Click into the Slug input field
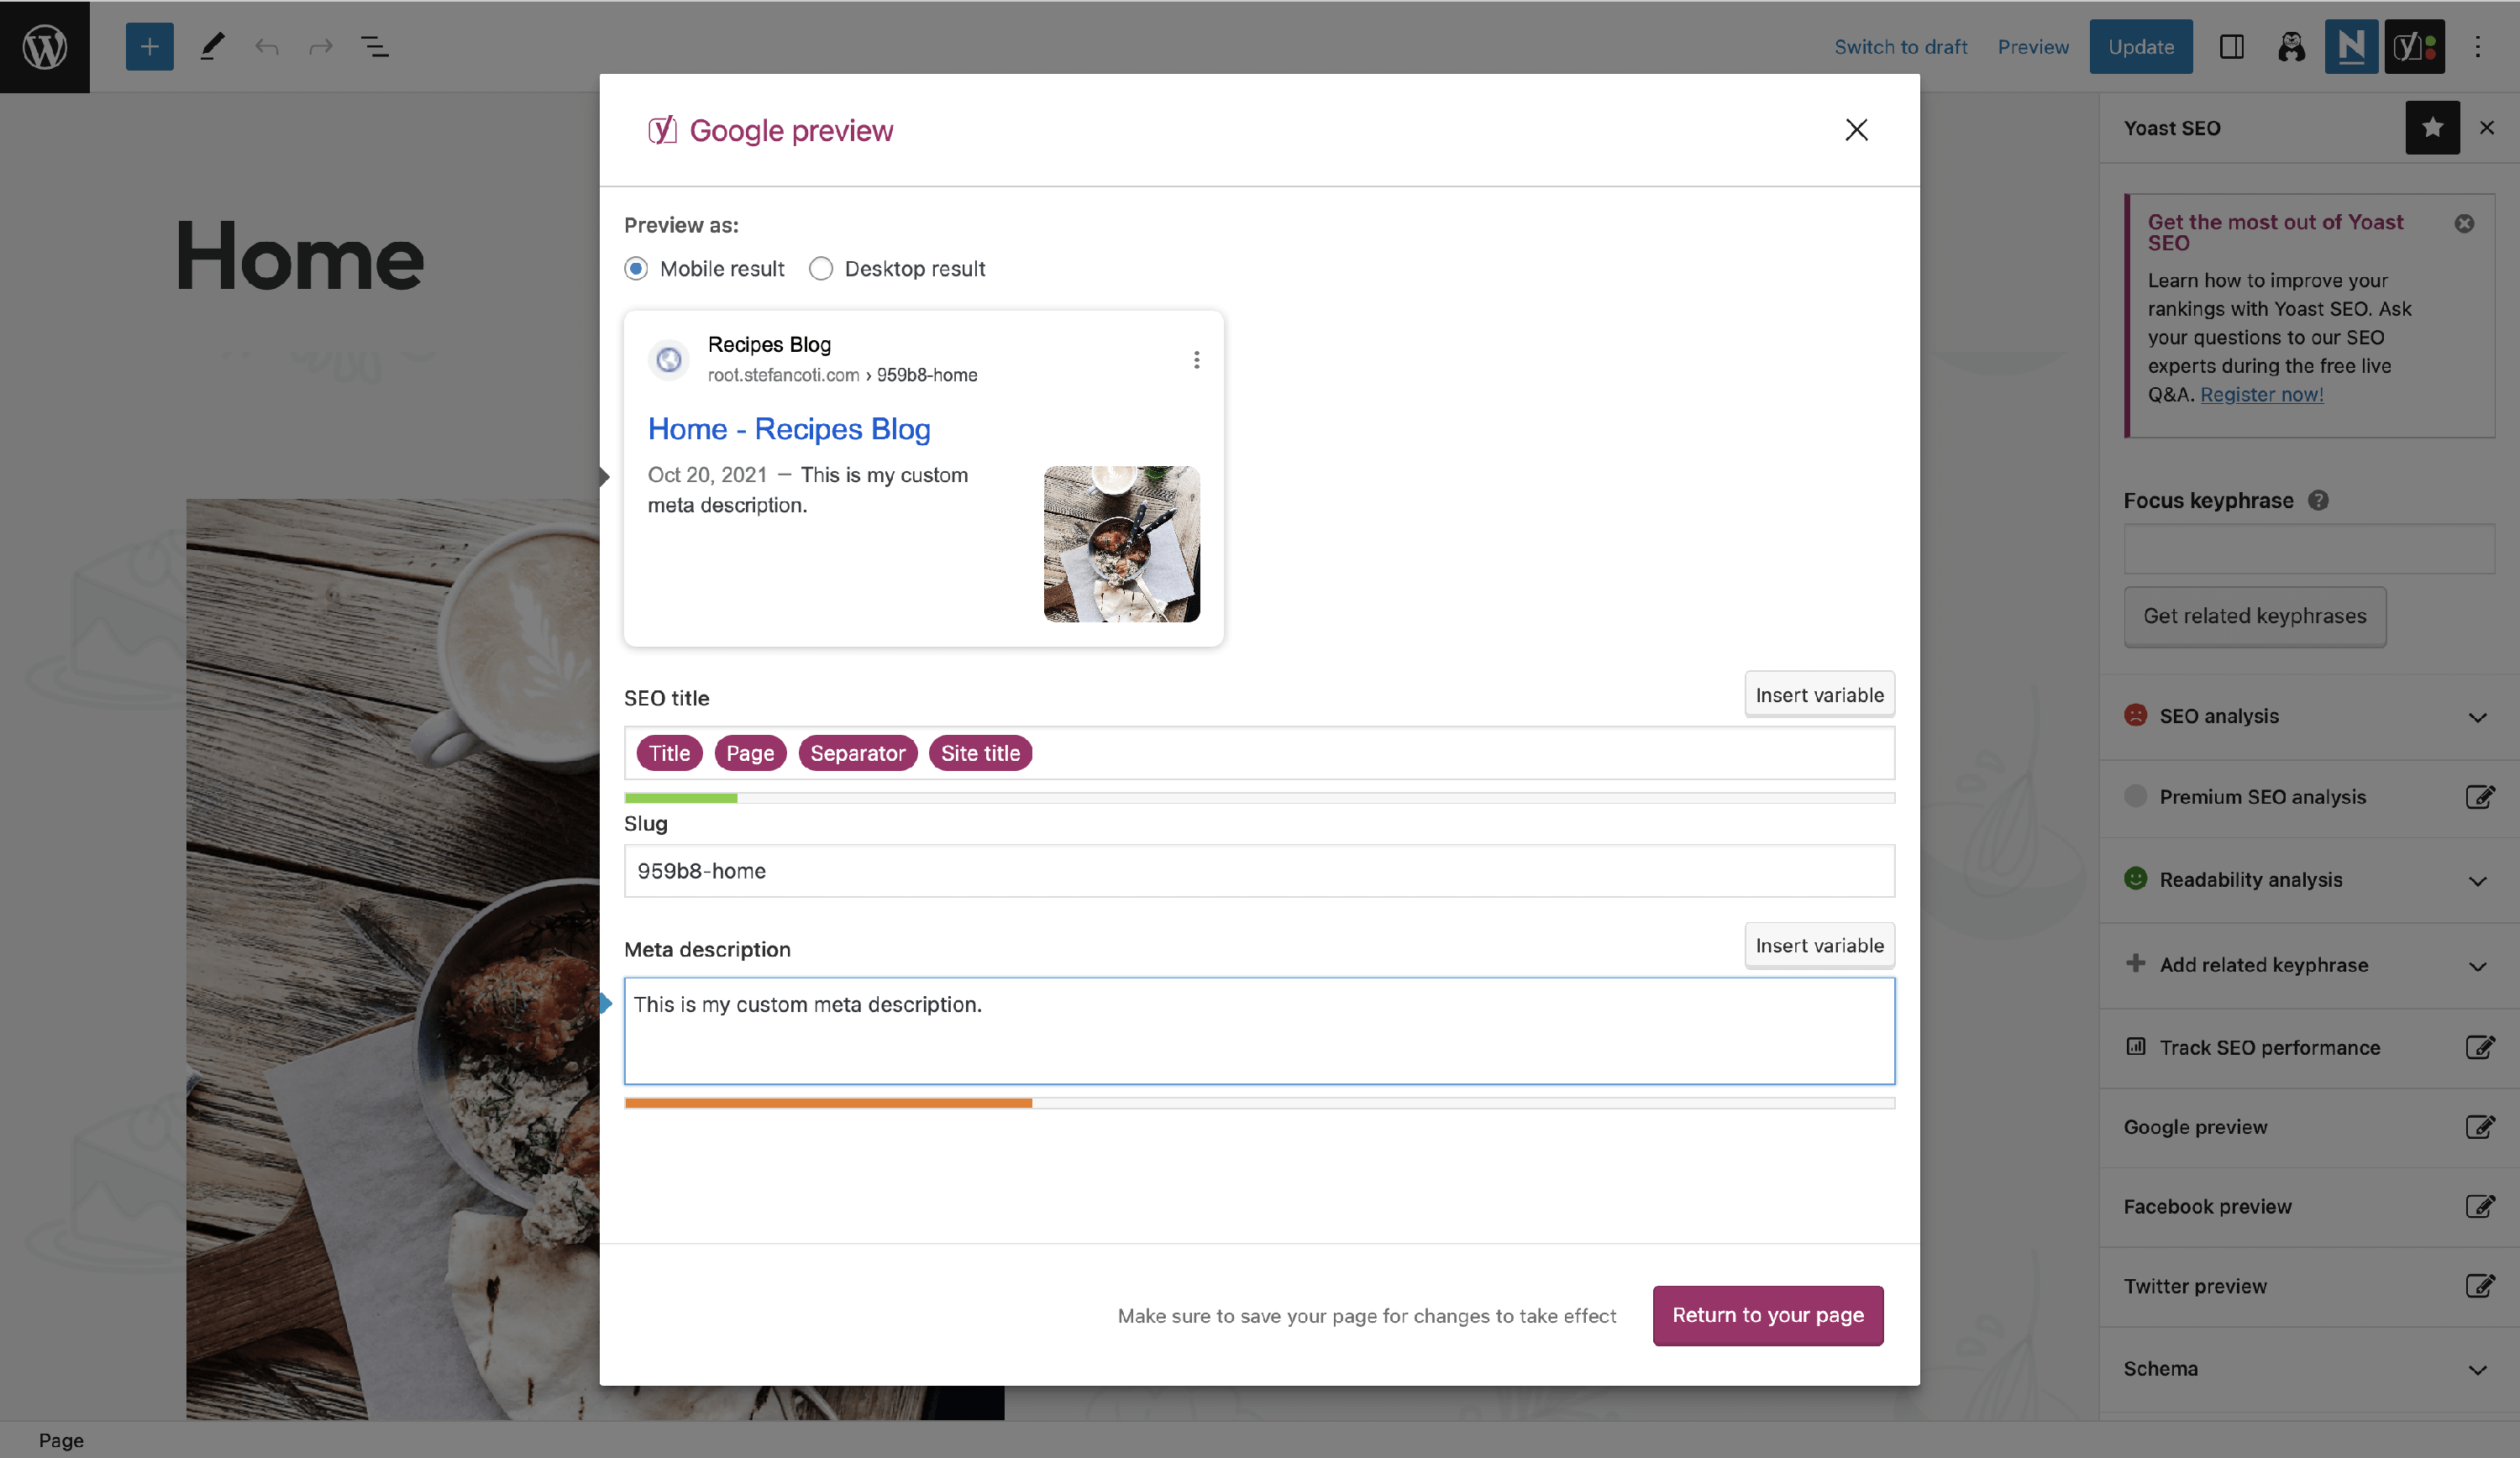This screenshot has width=2520, height=1458. click(x=1258, y=871)
